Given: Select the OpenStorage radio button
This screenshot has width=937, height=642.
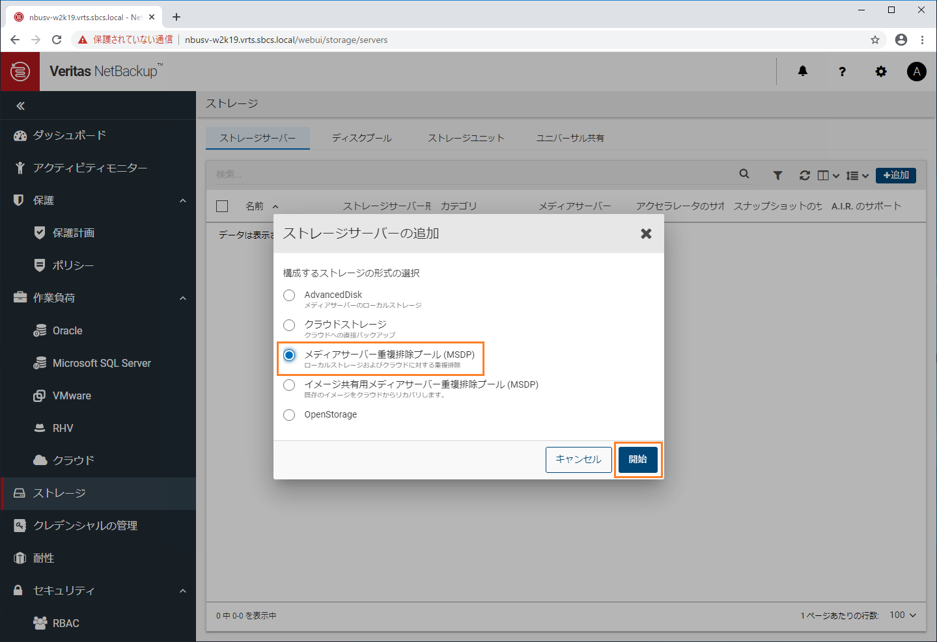Looking at the screenshot, I should (x=289, y=415).
